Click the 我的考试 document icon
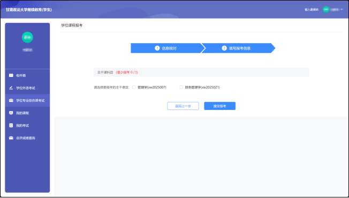 (x=11, y=125)
